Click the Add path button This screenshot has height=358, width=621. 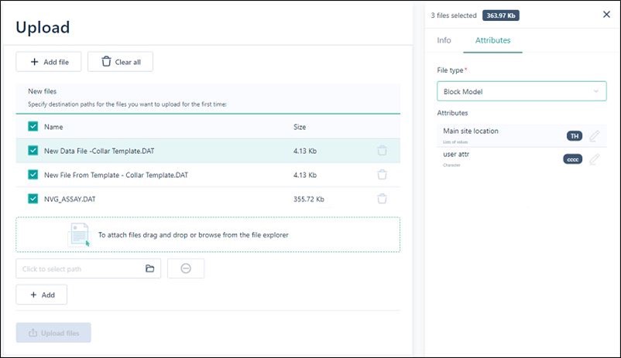(42, 295)
